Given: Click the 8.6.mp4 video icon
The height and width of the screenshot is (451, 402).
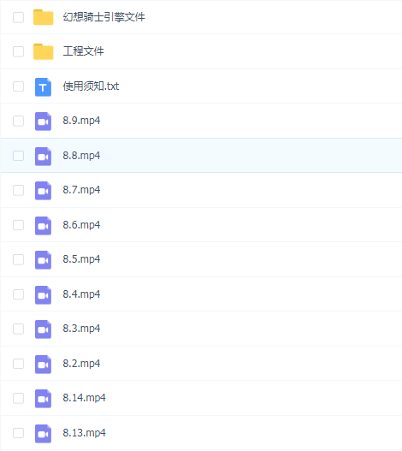Looking at the screenshot, I should pos(43,226).
